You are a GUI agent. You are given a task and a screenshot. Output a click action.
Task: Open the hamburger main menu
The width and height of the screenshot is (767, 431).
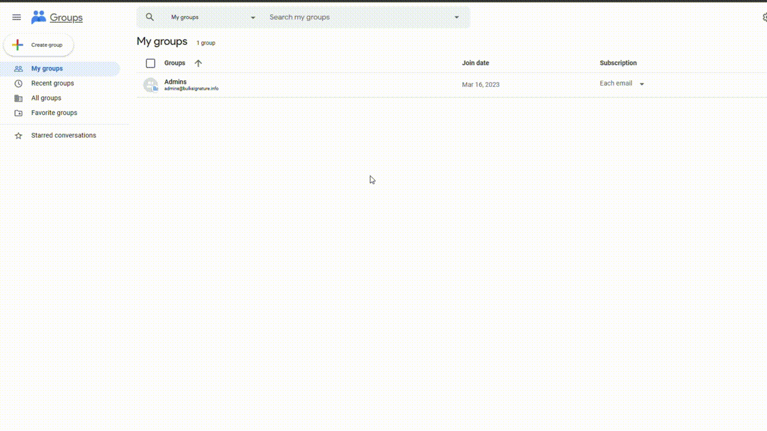(x=17, y=17)
